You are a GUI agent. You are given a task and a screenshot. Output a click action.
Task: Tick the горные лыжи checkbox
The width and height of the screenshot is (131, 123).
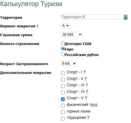pos(63,112)
